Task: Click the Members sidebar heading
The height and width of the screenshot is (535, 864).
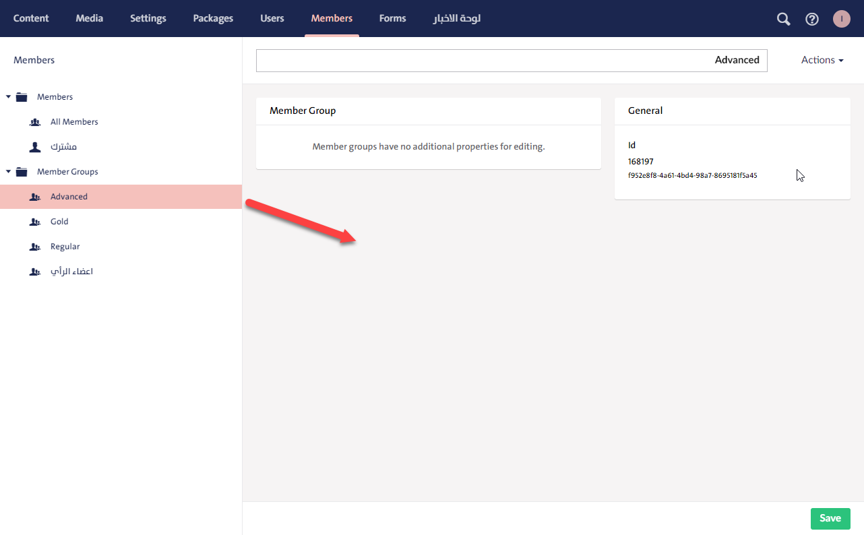Action: pos(34,60)
